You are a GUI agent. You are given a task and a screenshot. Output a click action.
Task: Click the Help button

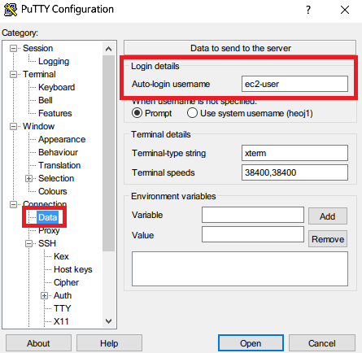click(x=109, y=343)
